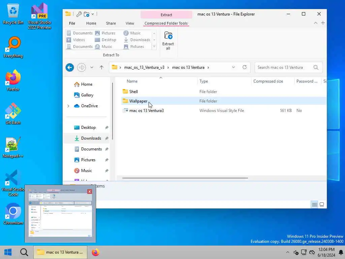345x259 pixels.
Task: Open the File menu
Action: pyautogui.click(x=72, y=23)
